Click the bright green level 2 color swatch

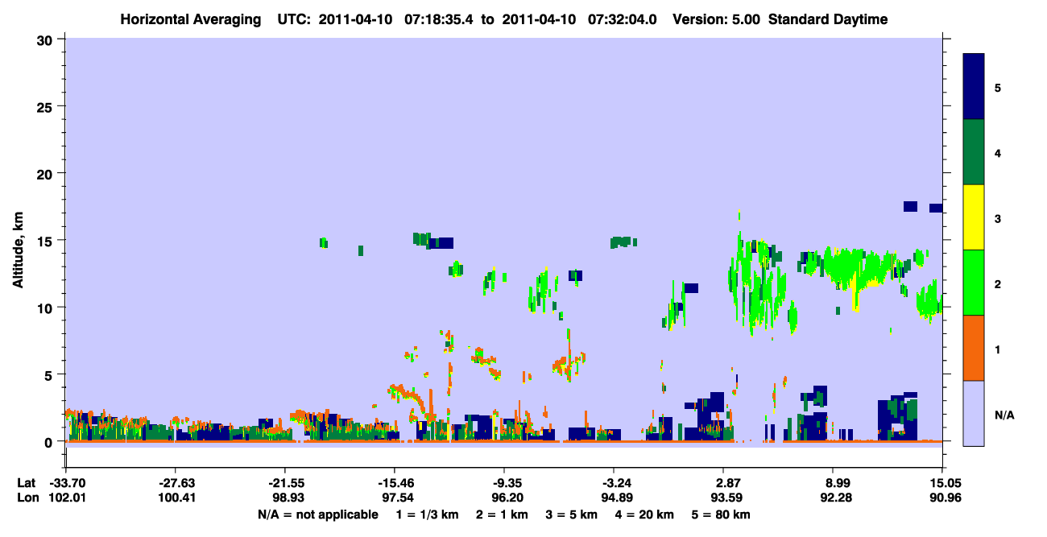(974, 282)
